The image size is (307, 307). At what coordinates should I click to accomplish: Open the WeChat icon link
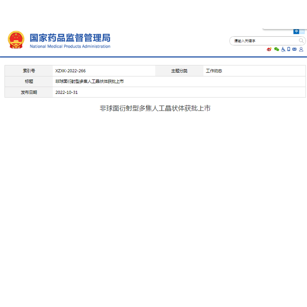coord(276,49)
